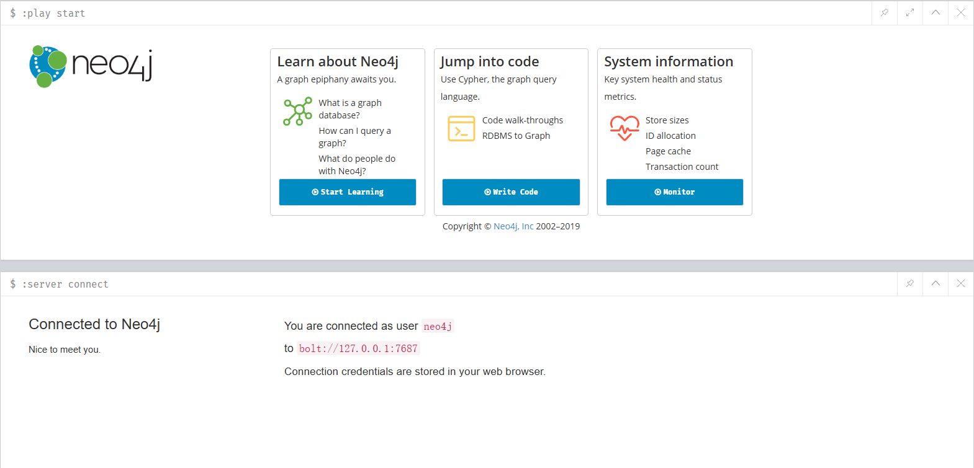The width and height of the screenshot is (974, 468).
Task: Open the Neo4j, Inc copyright link
Action: click(x=513, y=226)
